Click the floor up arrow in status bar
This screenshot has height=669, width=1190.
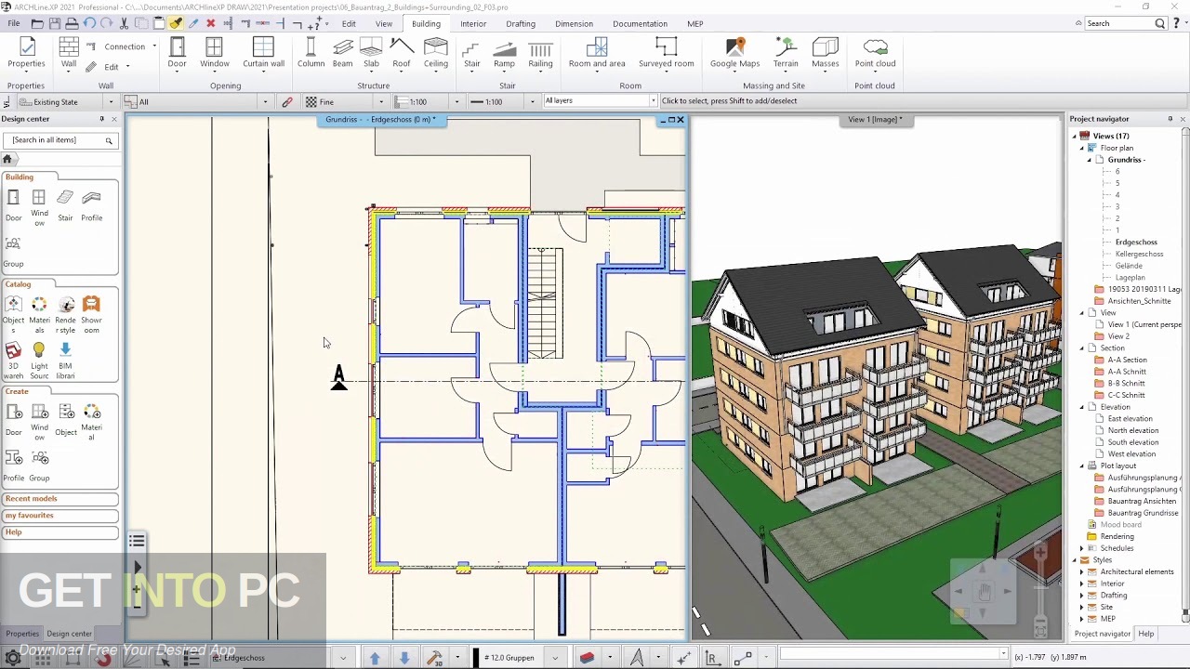tap(375, 658)
